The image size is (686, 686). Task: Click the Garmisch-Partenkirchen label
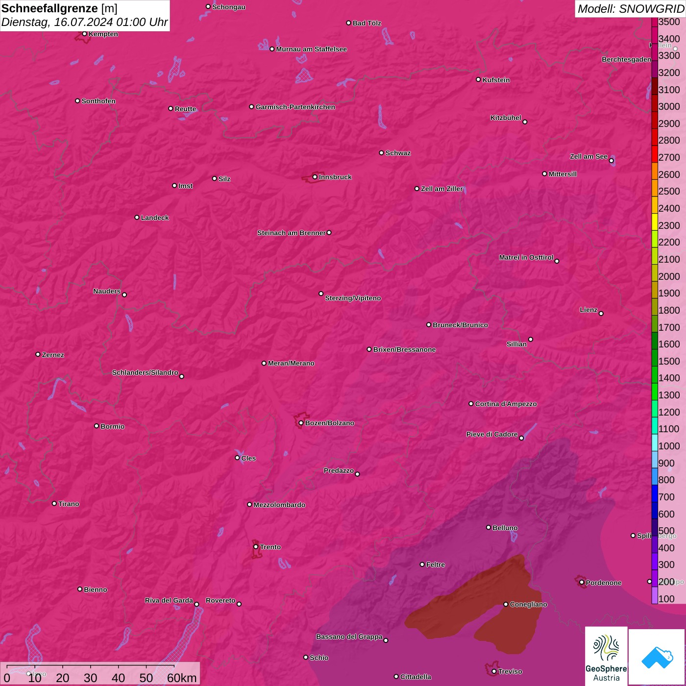[x=295, y=107]
